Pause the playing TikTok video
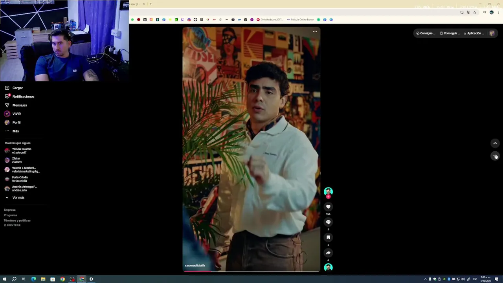 pos(251,149)
